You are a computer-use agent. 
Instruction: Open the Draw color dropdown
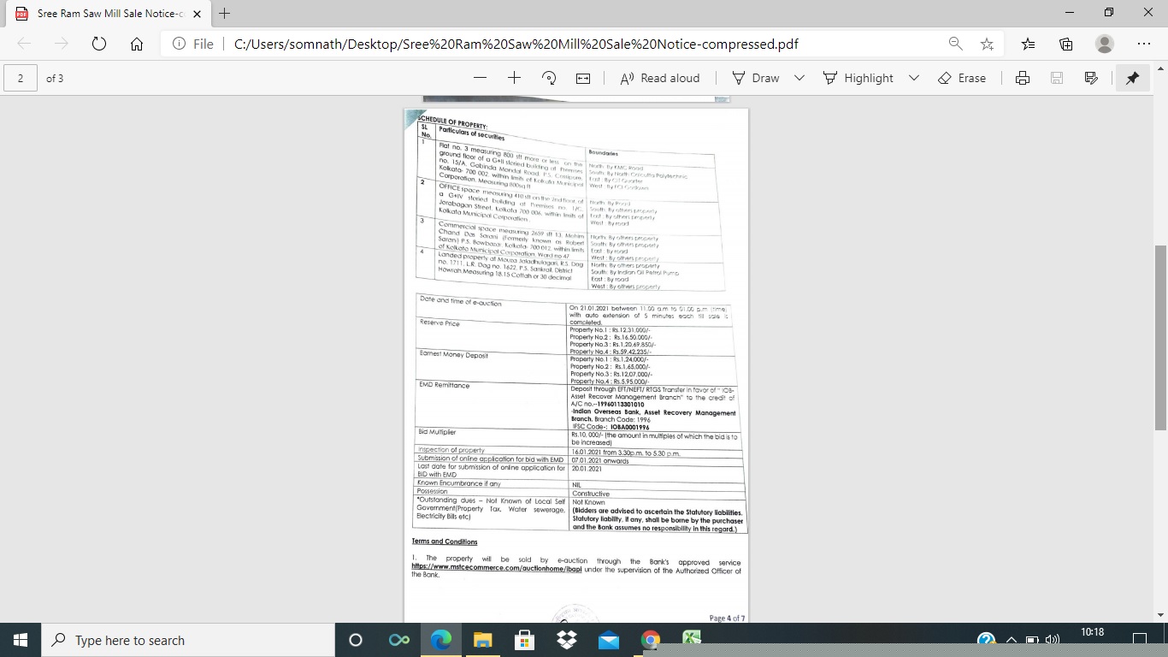[x=799, y=78]
